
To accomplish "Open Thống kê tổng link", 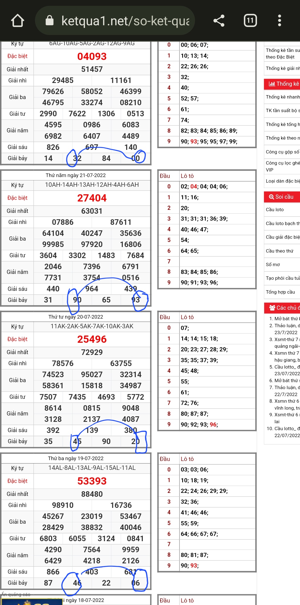I will (283, 124).
